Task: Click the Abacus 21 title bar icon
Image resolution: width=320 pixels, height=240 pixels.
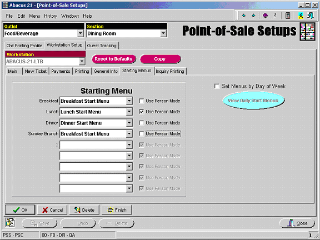Action: click(x=6, y=5)
